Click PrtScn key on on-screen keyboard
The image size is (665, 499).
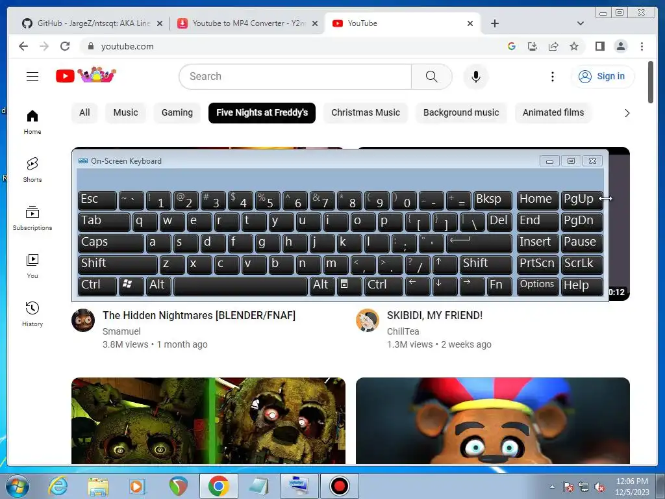click(537, 264)
